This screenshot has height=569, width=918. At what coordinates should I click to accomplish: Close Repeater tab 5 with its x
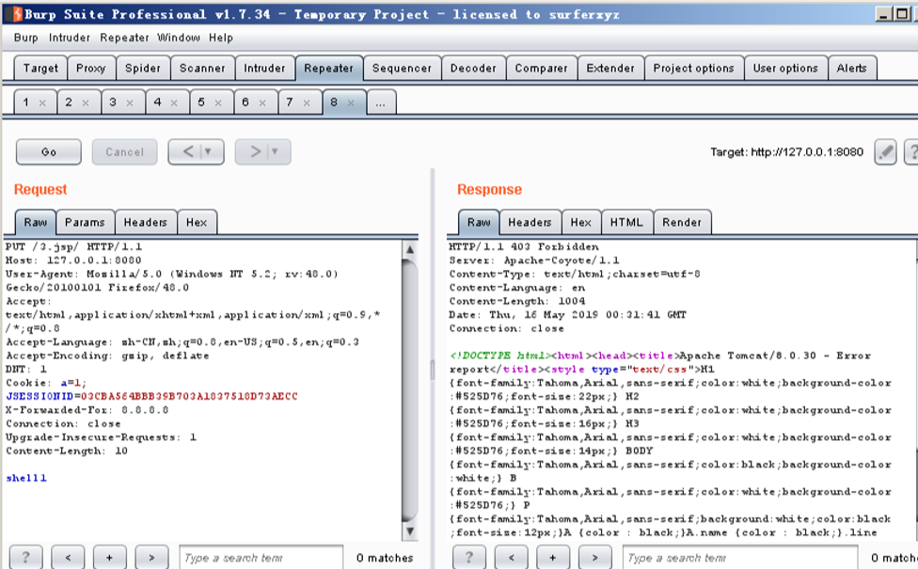(x=218, y=103)
